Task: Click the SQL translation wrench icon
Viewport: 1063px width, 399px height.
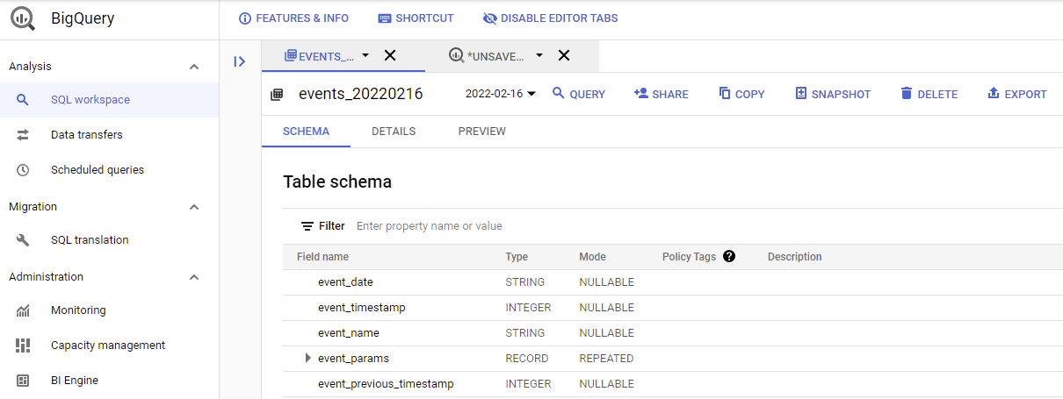Action: (24, 240)
